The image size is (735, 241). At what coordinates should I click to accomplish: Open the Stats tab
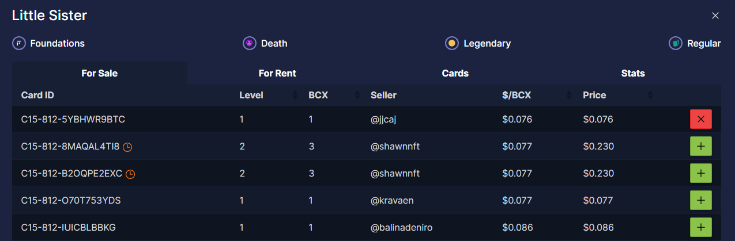coord(633,74)
